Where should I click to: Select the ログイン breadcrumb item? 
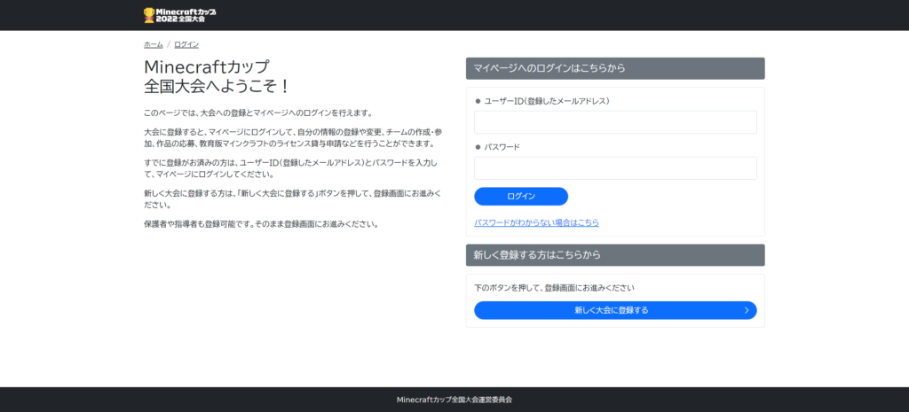(186, 44)
